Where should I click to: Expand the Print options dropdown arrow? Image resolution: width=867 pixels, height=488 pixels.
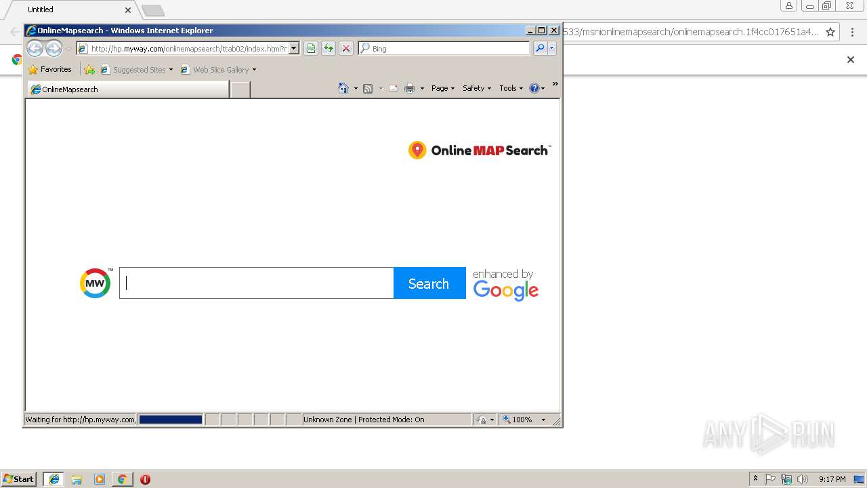(422, 88)
